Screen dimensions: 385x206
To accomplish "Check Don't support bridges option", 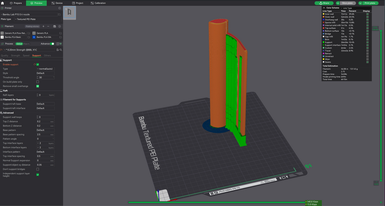I will 38,169.
